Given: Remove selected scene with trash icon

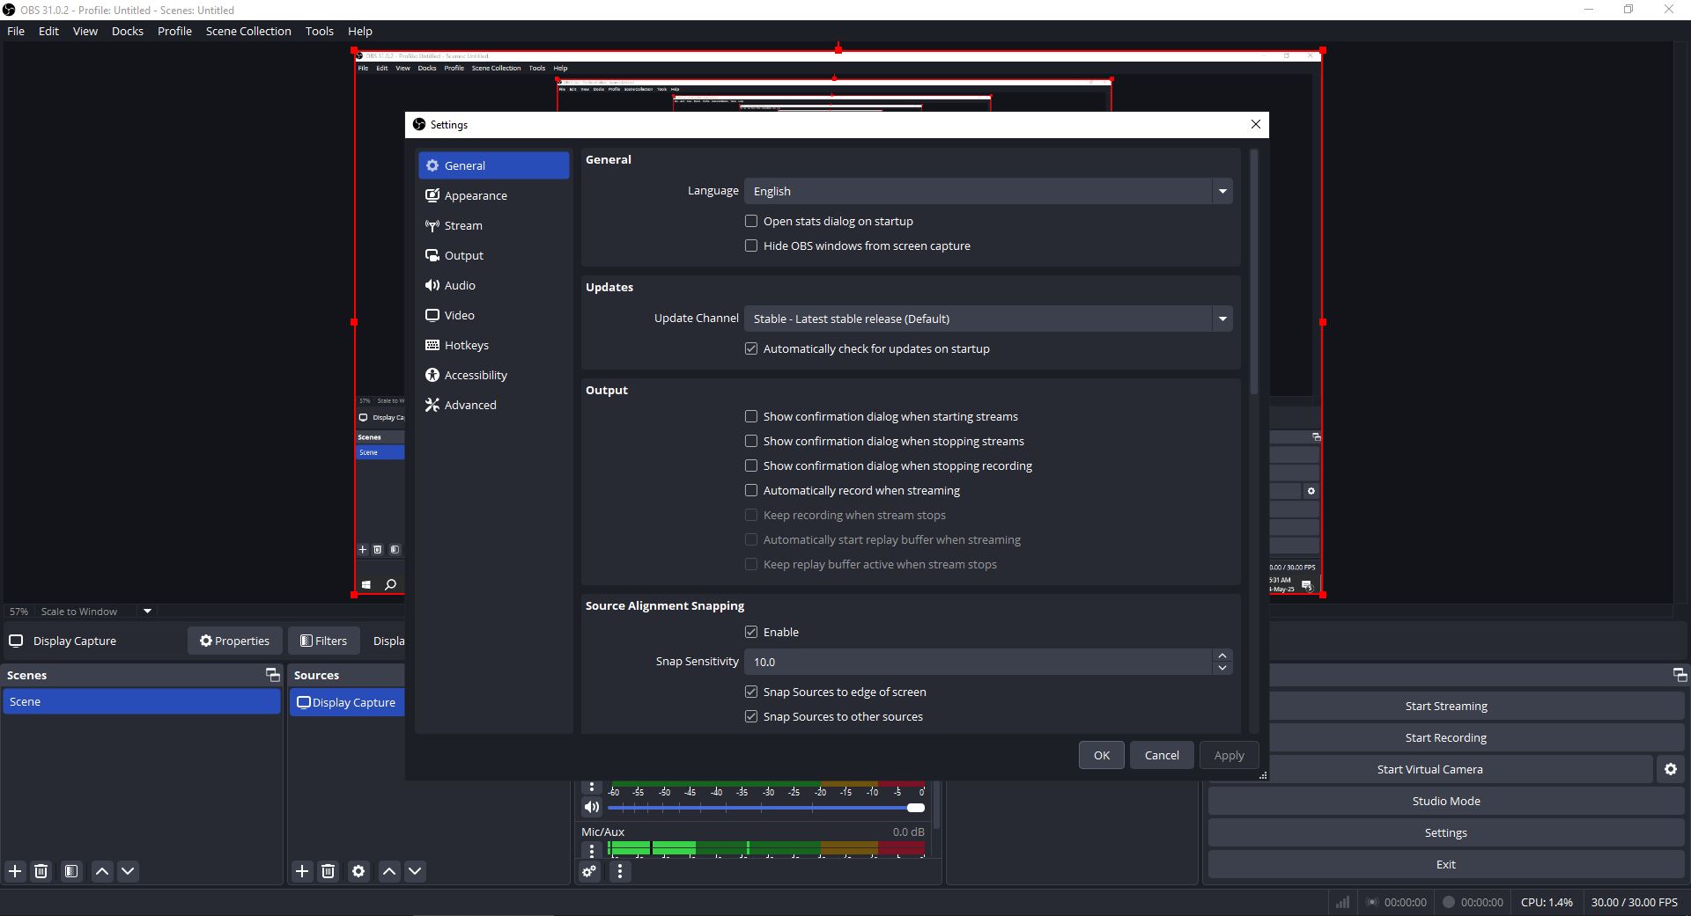Looking at the screenshot, I should tap(41, 871).
